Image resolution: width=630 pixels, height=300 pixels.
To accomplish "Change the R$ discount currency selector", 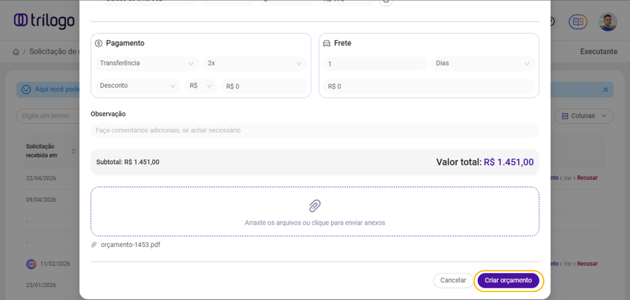I will 201,86.
